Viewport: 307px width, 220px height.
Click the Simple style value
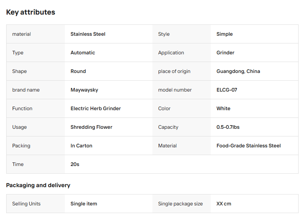point(225,34)
